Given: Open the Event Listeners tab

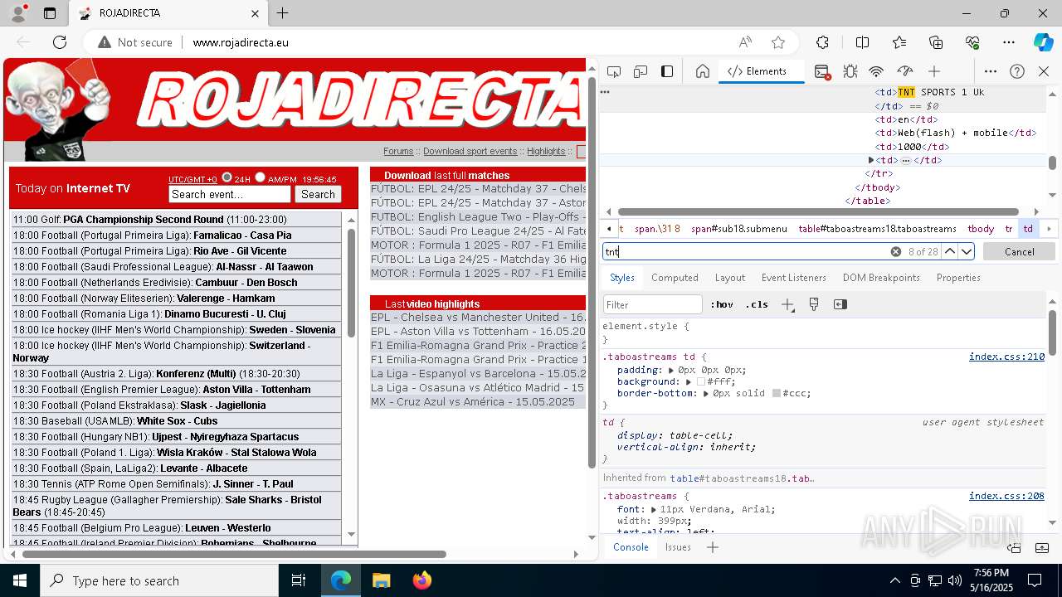Looking at the screenshot, I should [x=794, y=278].
